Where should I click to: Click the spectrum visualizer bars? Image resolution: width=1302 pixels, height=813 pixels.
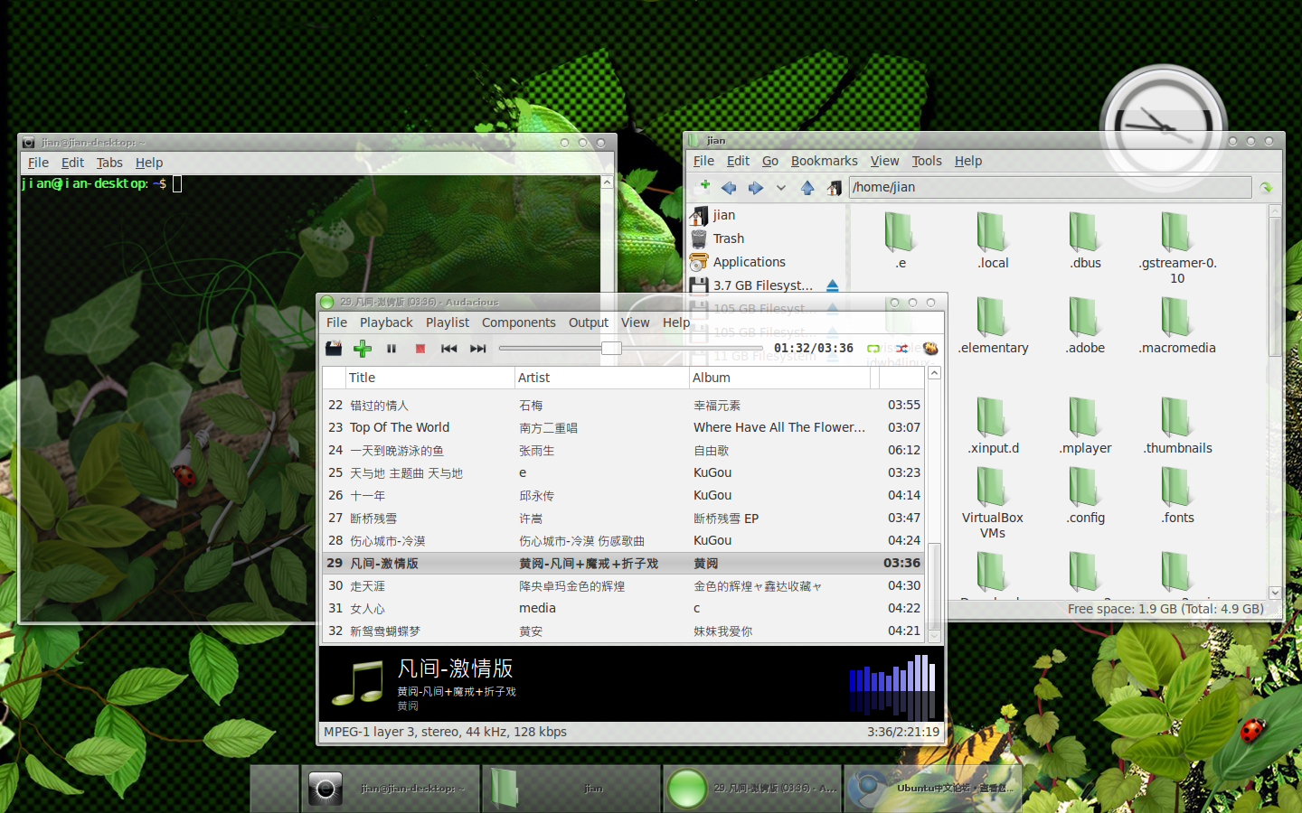pos(892,686)
